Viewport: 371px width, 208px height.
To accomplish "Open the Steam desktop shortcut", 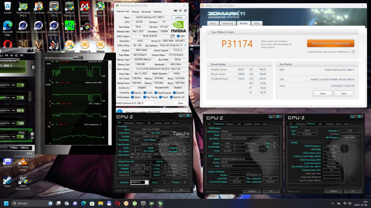I will (x=7, y=182).
